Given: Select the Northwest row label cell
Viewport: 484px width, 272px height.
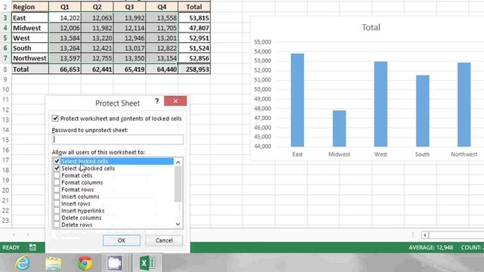Looking at the screenshot, I should (x=30, y=58).
